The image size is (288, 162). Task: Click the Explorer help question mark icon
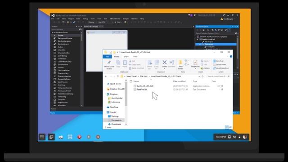(231, 57)
